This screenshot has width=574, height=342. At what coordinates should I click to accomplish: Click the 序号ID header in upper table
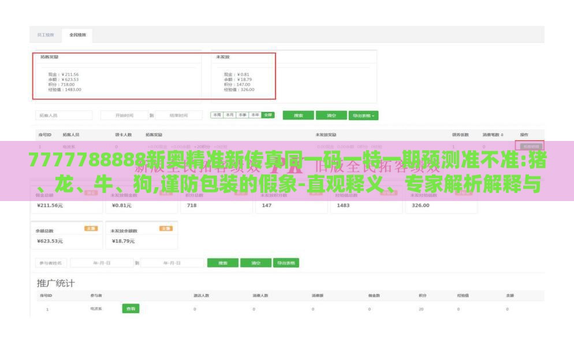click(45, 135)
